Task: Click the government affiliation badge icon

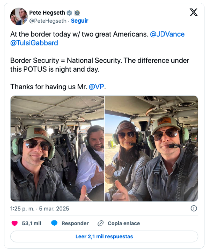Action: click(77, 13)
